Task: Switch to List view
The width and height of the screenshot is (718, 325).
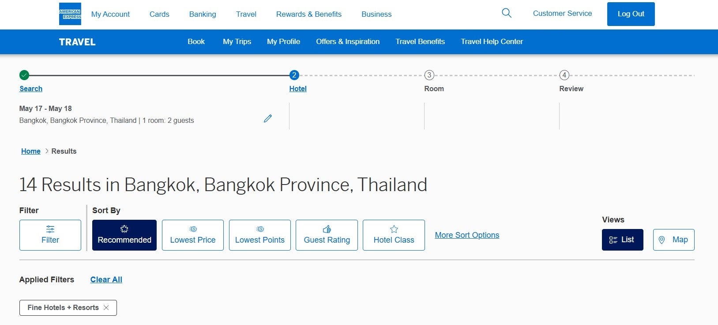Action: tap(623, 240)
